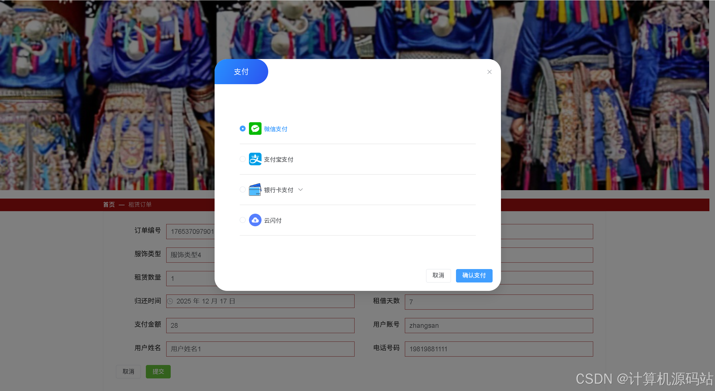Close the payment dialog with X icon
The image size is (715, 391).
coord(489,72)
